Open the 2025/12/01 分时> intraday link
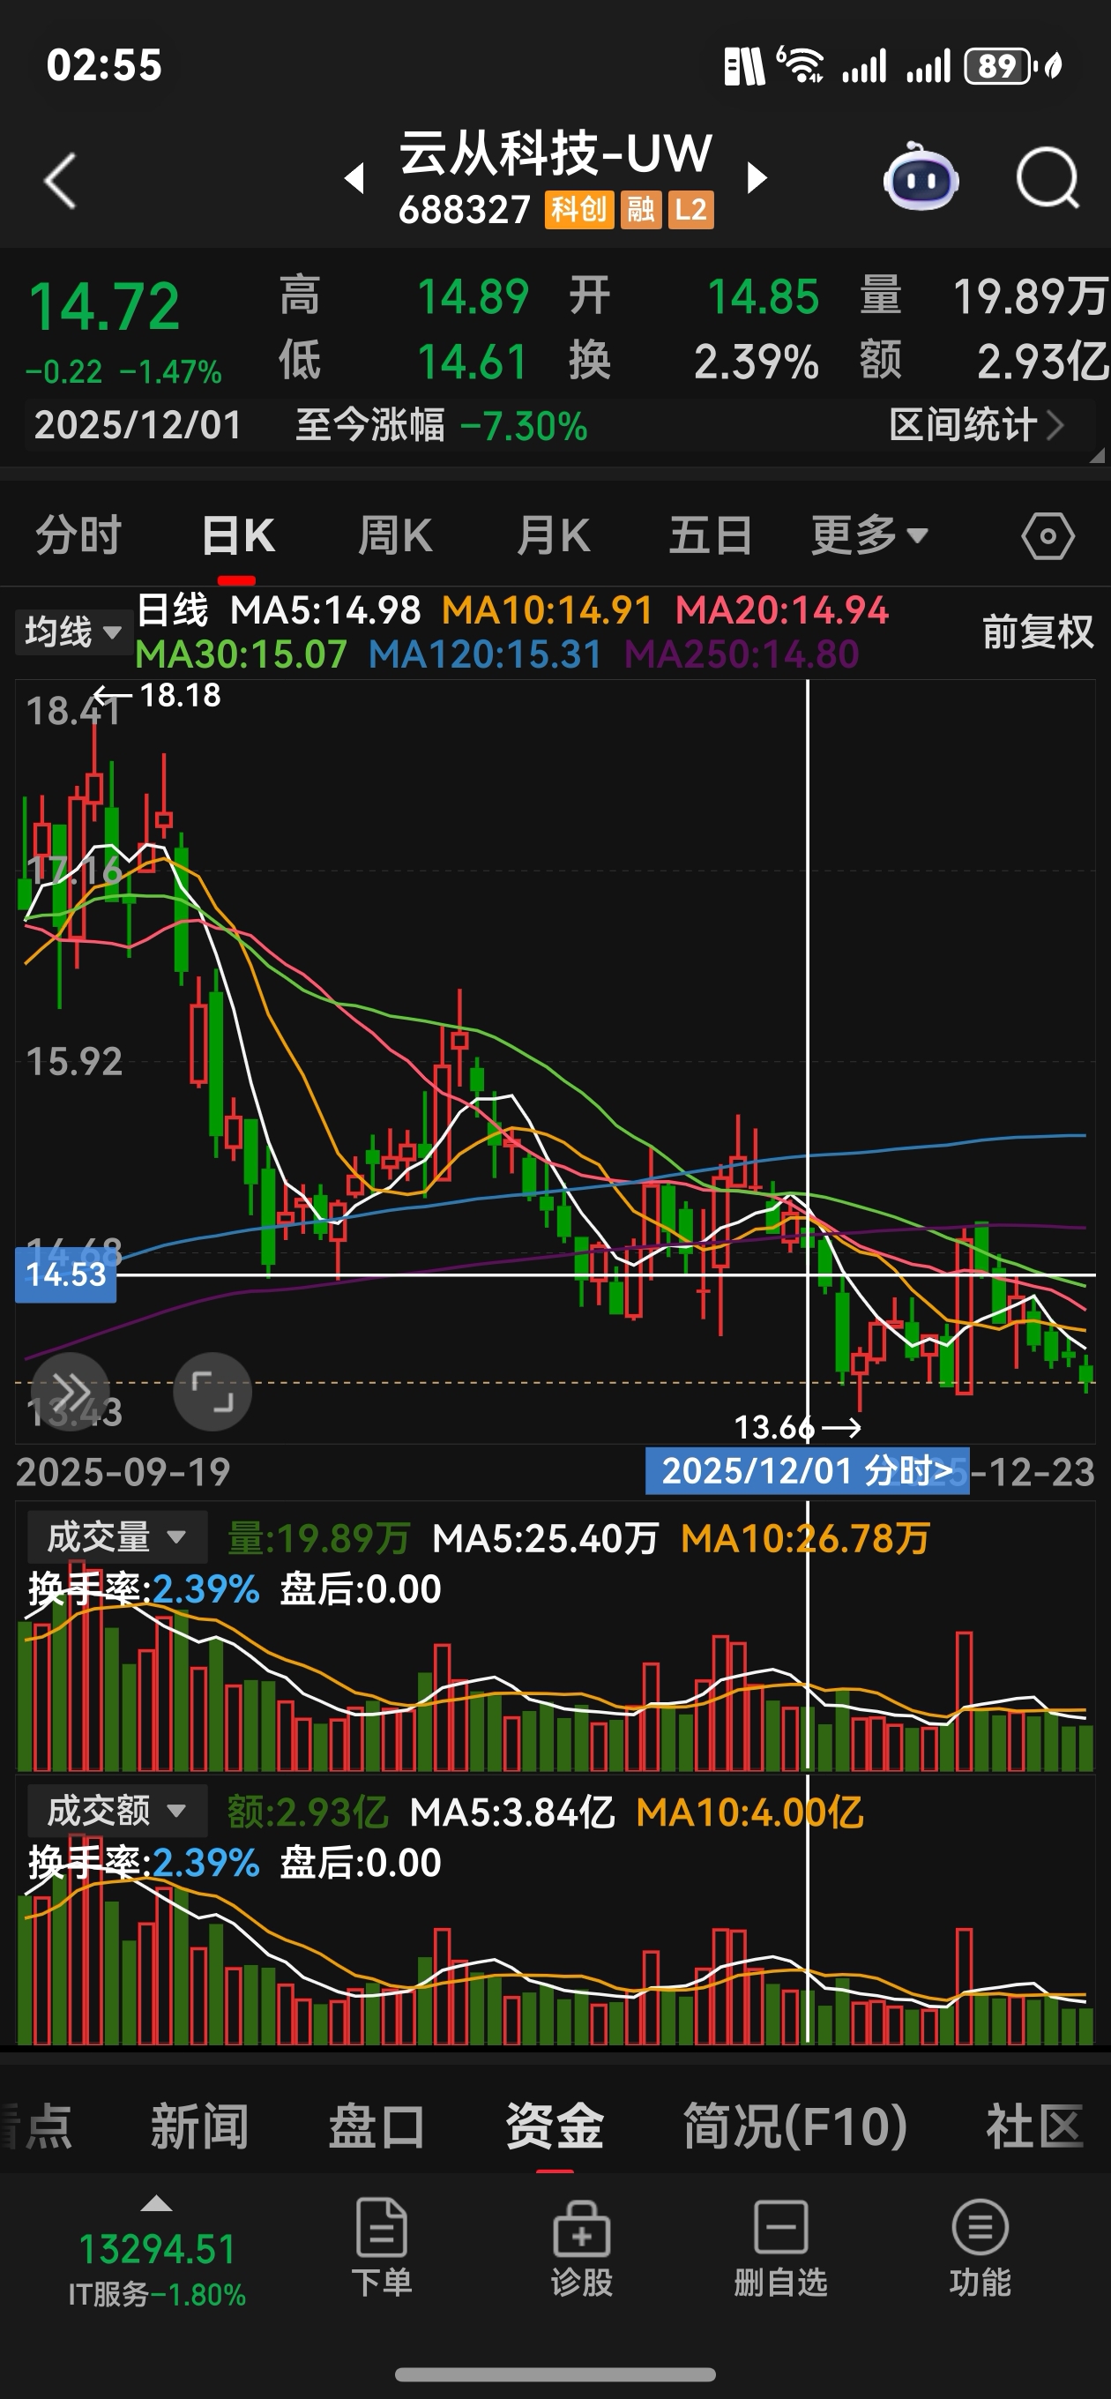Viewport: 1111px width, 2399px height. 808,1471
